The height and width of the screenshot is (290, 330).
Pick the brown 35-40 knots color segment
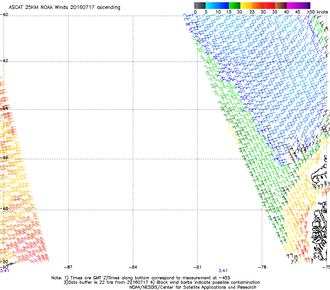pos(281,5)
